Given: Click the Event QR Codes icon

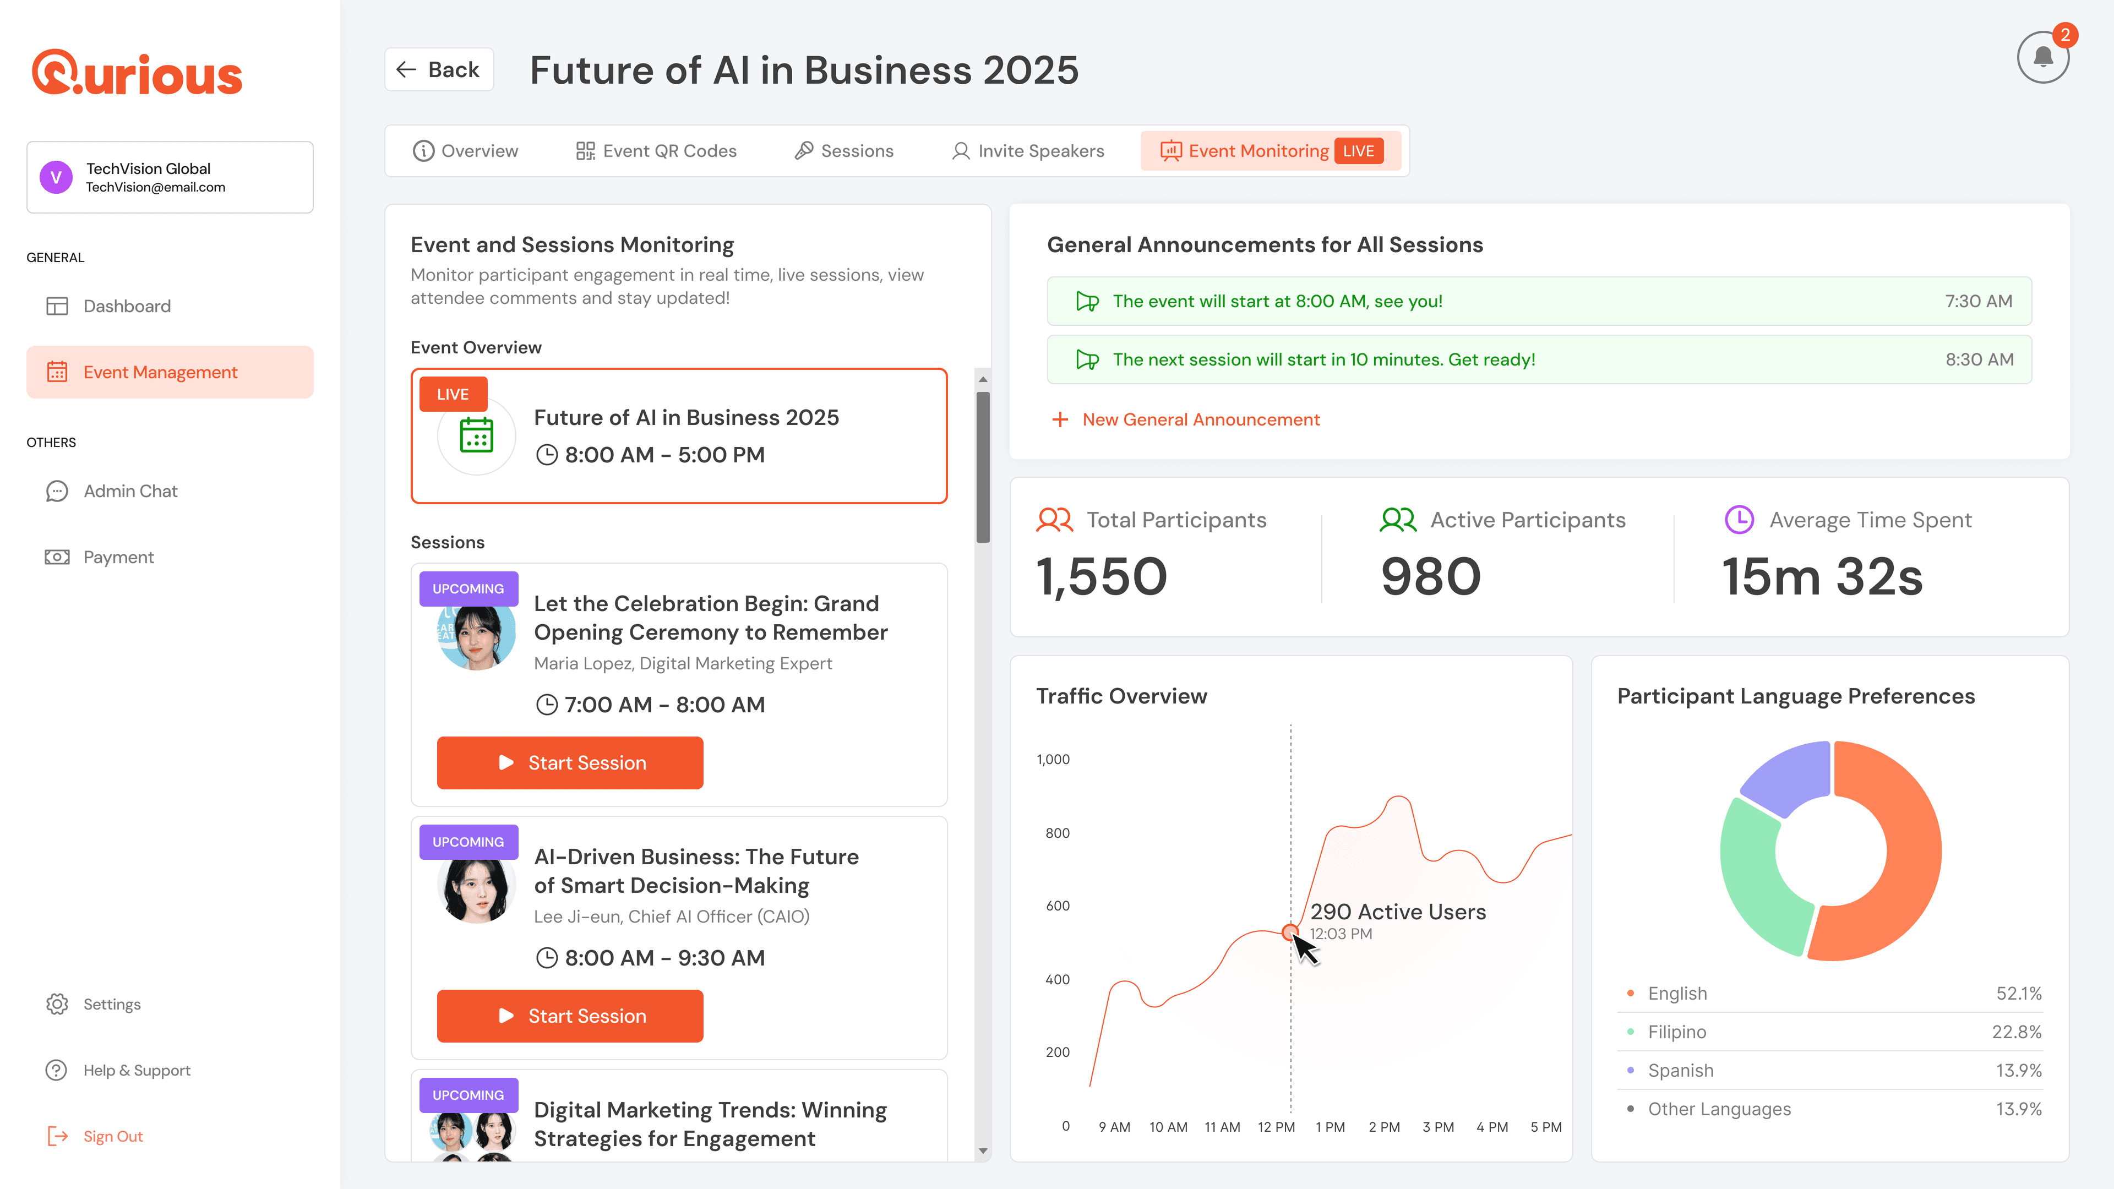Looking at the screenshot, I should (585, 151).
